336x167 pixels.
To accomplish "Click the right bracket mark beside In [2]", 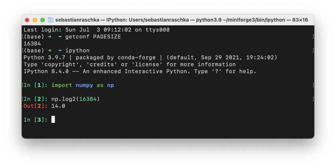I will [x=313, y=99].
